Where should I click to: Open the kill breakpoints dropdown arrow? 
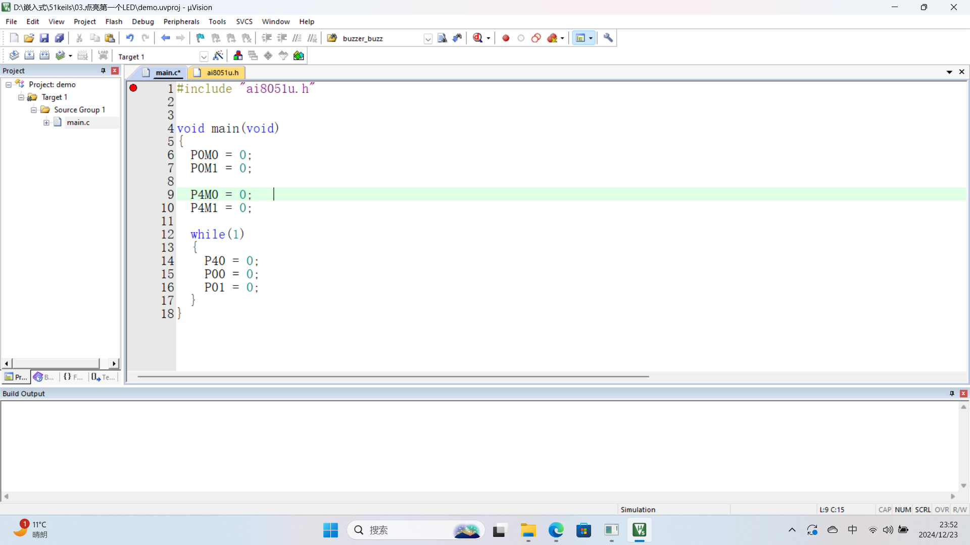[x=562, y=38]
